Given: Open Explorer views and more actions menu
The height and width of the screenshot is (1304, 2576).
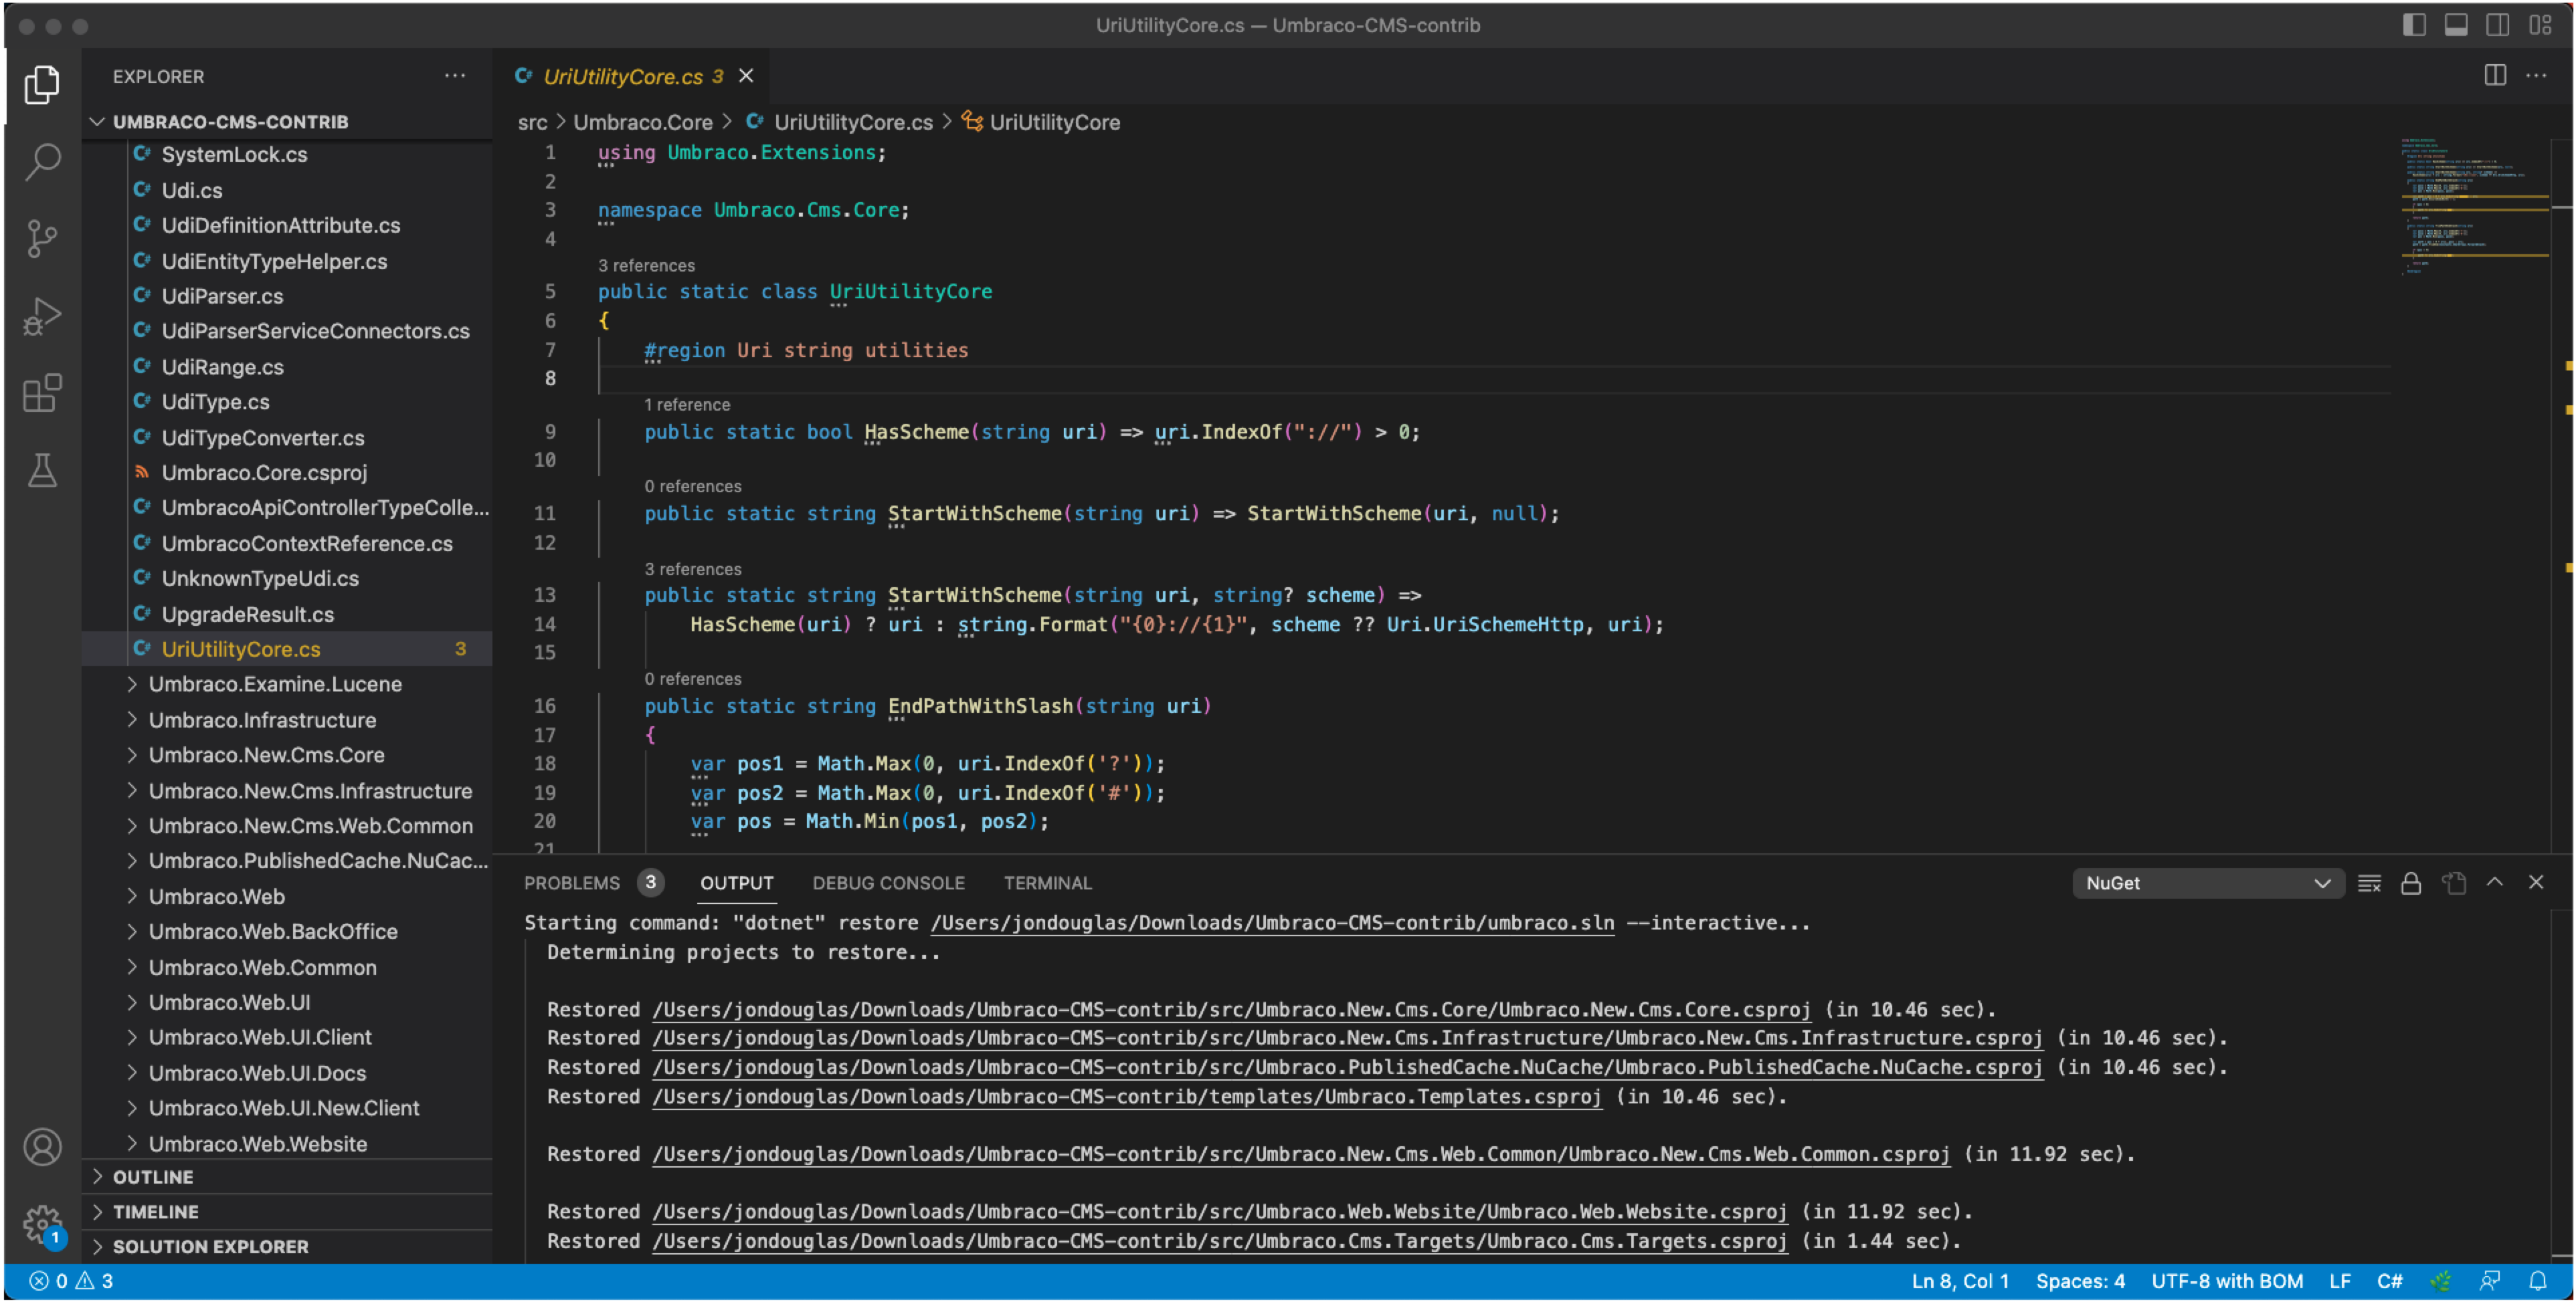Looking at the screenshot, I should point(455,76).
